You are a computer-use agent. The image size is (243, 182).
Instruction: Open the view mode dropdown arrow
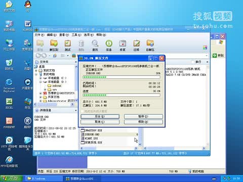pyautogui.click(x=68, y=56)
